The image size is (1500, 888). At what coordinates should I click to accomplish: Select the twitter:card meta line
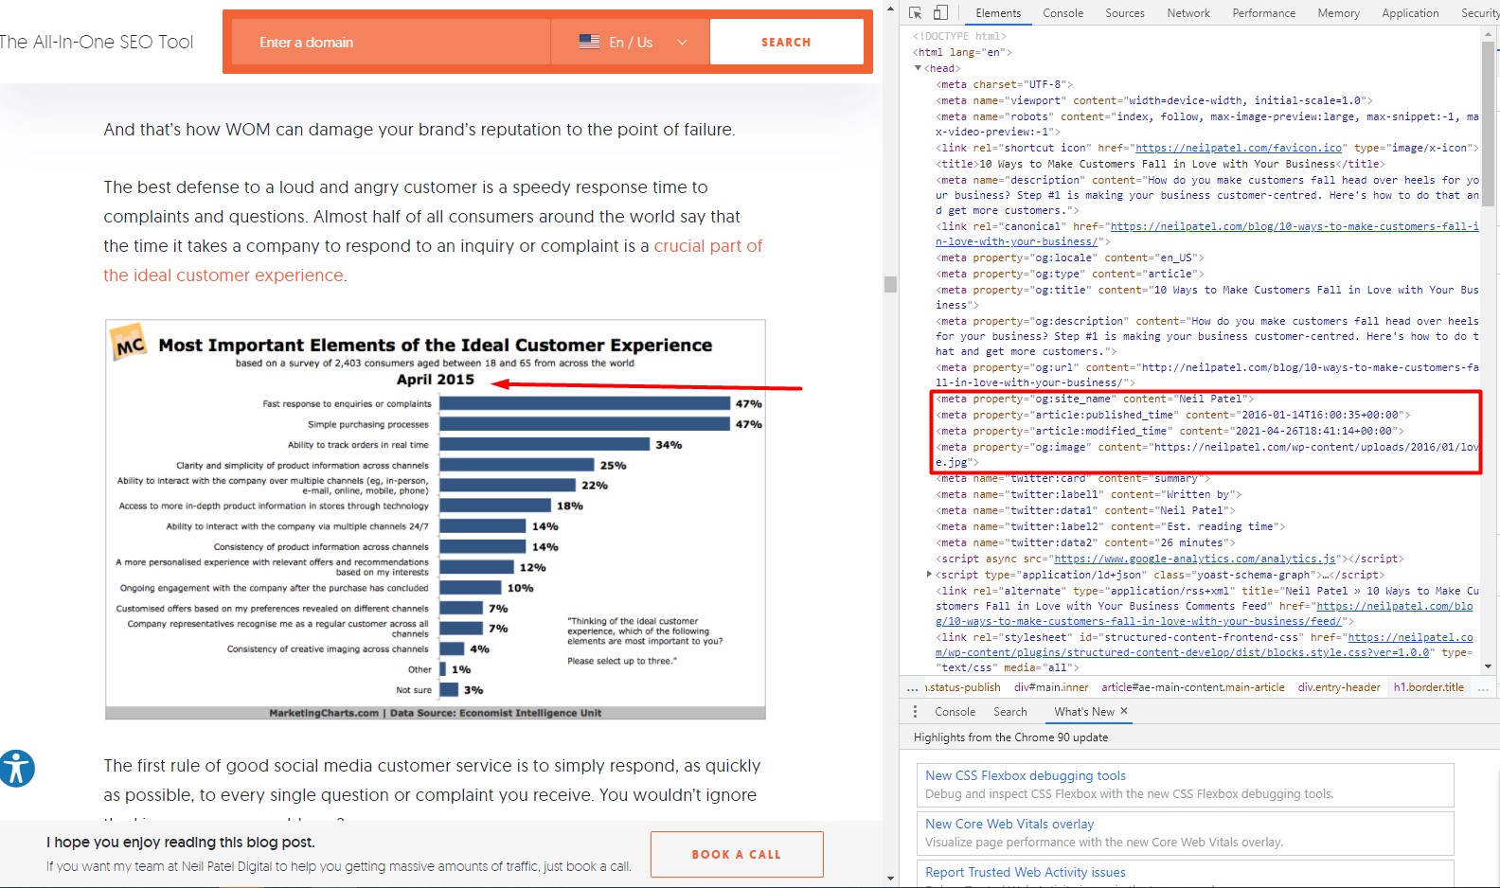1073,479
